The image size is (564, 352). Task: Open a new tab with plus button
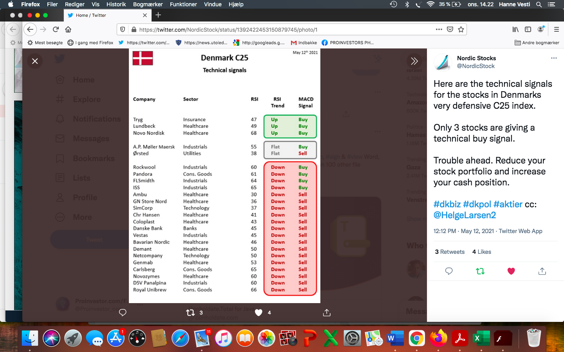point(158,15)
